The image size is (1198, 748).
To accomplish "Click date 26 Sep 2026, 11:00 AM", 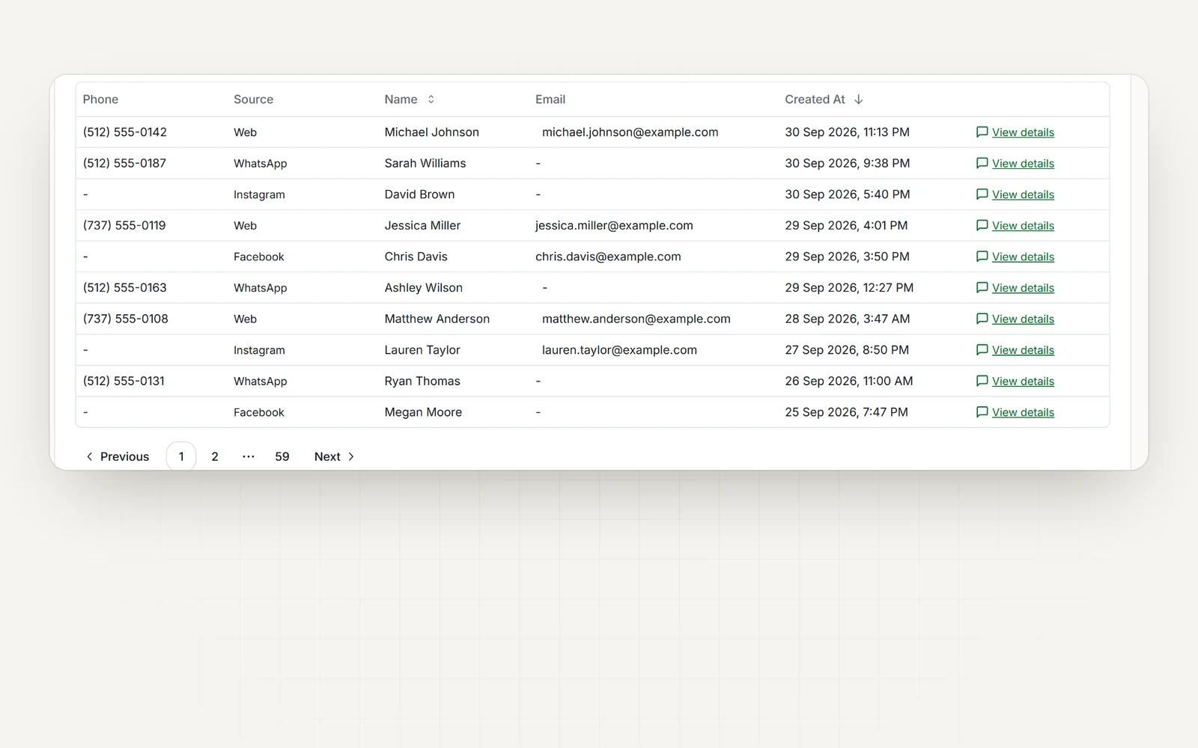I will [x=849, y=381].
